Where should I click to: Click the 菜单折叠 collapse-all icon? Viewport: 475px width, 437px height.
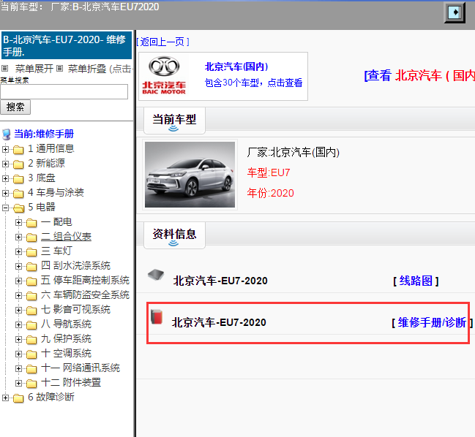(60, 69)
